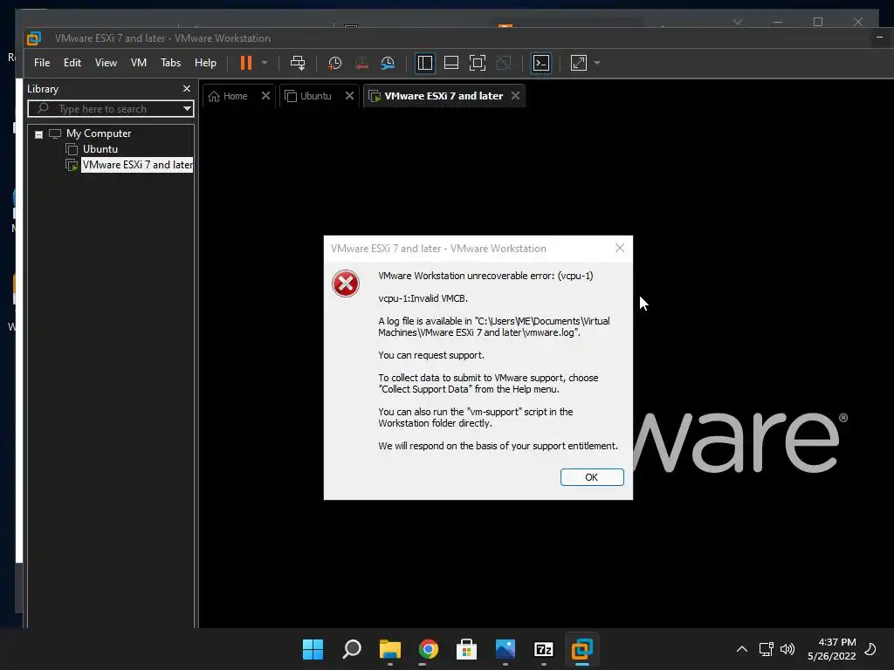Select My Computer in the library
Image resolution: width=894 pixels, height=670 pixels.
99,133
